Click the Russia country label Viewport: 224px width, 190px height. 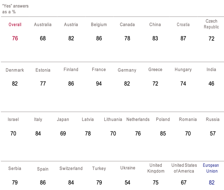213,120
